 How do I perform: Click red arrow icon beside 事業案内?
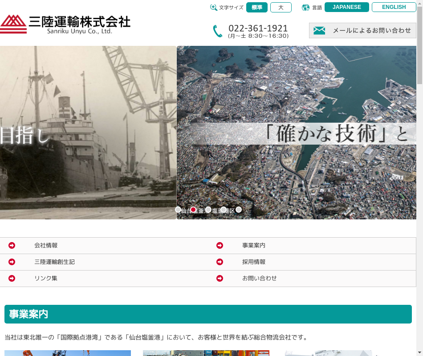pyautogui.click(x=220, y=246)
